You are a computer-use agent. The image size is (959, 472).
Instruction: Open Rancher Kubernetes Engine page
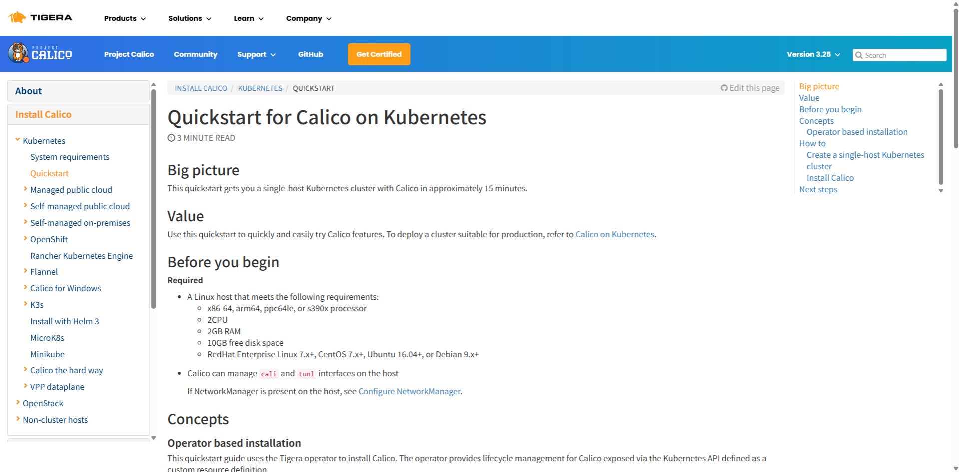(x=81, y=256)
